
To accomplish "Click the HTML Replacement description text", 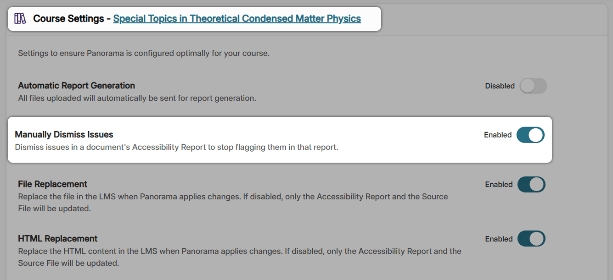I will click(x=239, y=257).
